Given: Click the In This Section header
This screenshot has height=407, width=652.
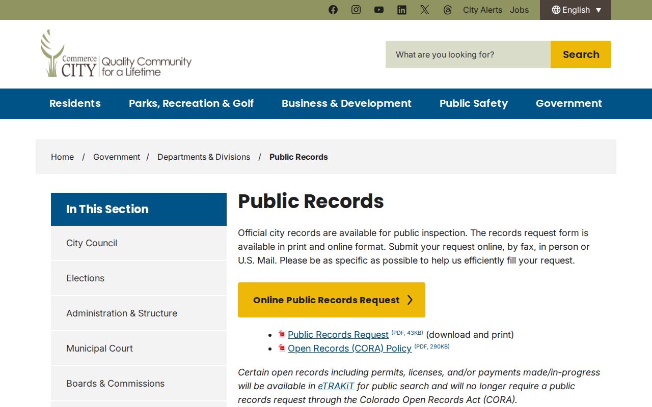Looking at the screenshot, I should (x=139, y=209).
